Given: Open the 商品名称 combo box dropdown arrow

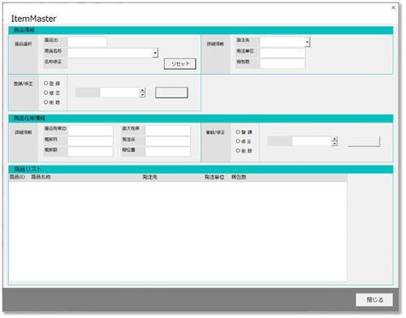Looking at the screenshot, I should (155, 53).
